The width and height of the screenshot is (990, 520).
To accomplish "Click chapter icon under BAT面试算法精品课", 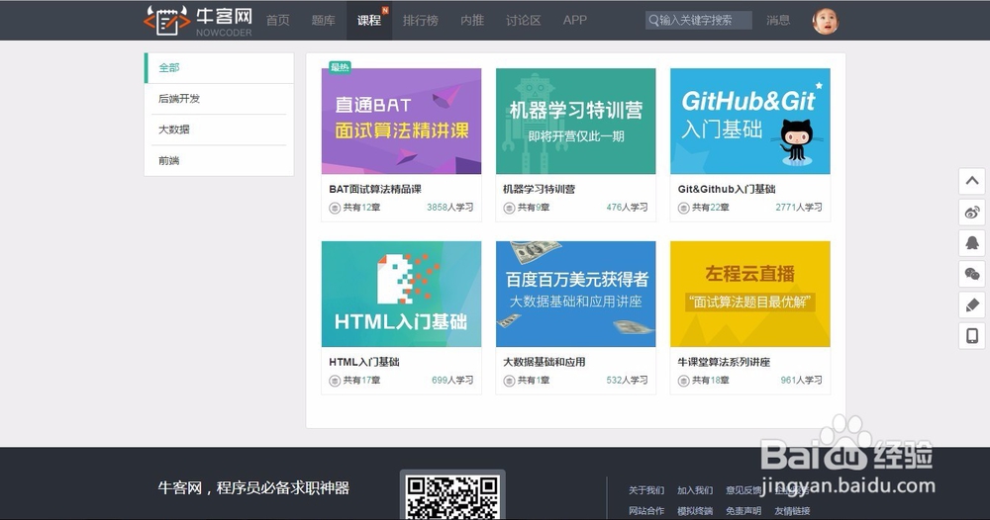I will coord(335,208).
